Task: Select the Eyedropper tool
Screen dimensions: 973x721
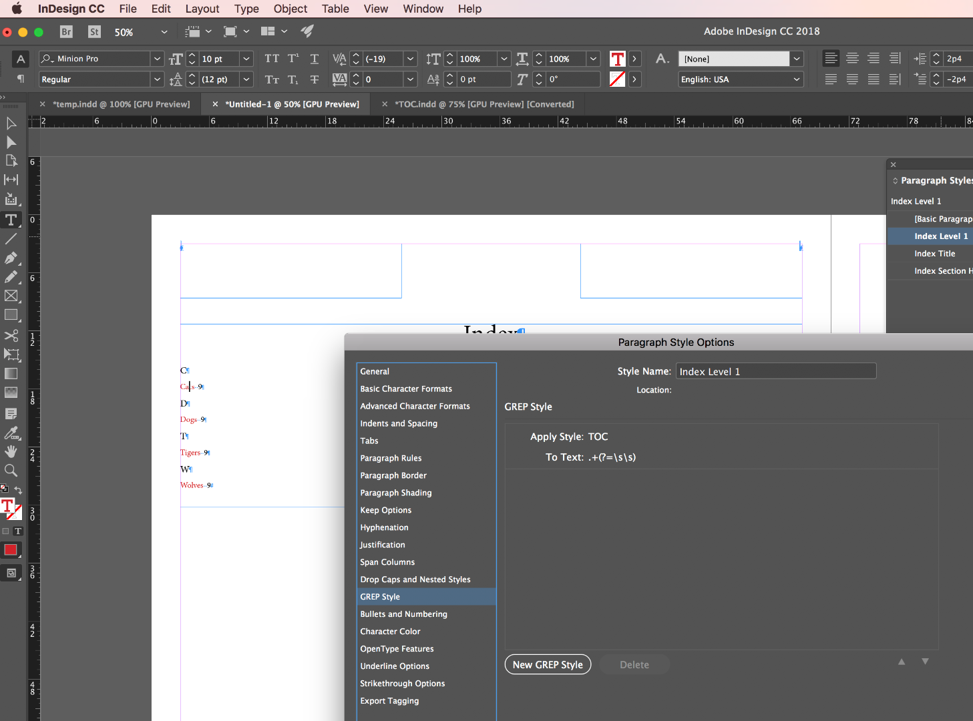Action: pos(11,433)
